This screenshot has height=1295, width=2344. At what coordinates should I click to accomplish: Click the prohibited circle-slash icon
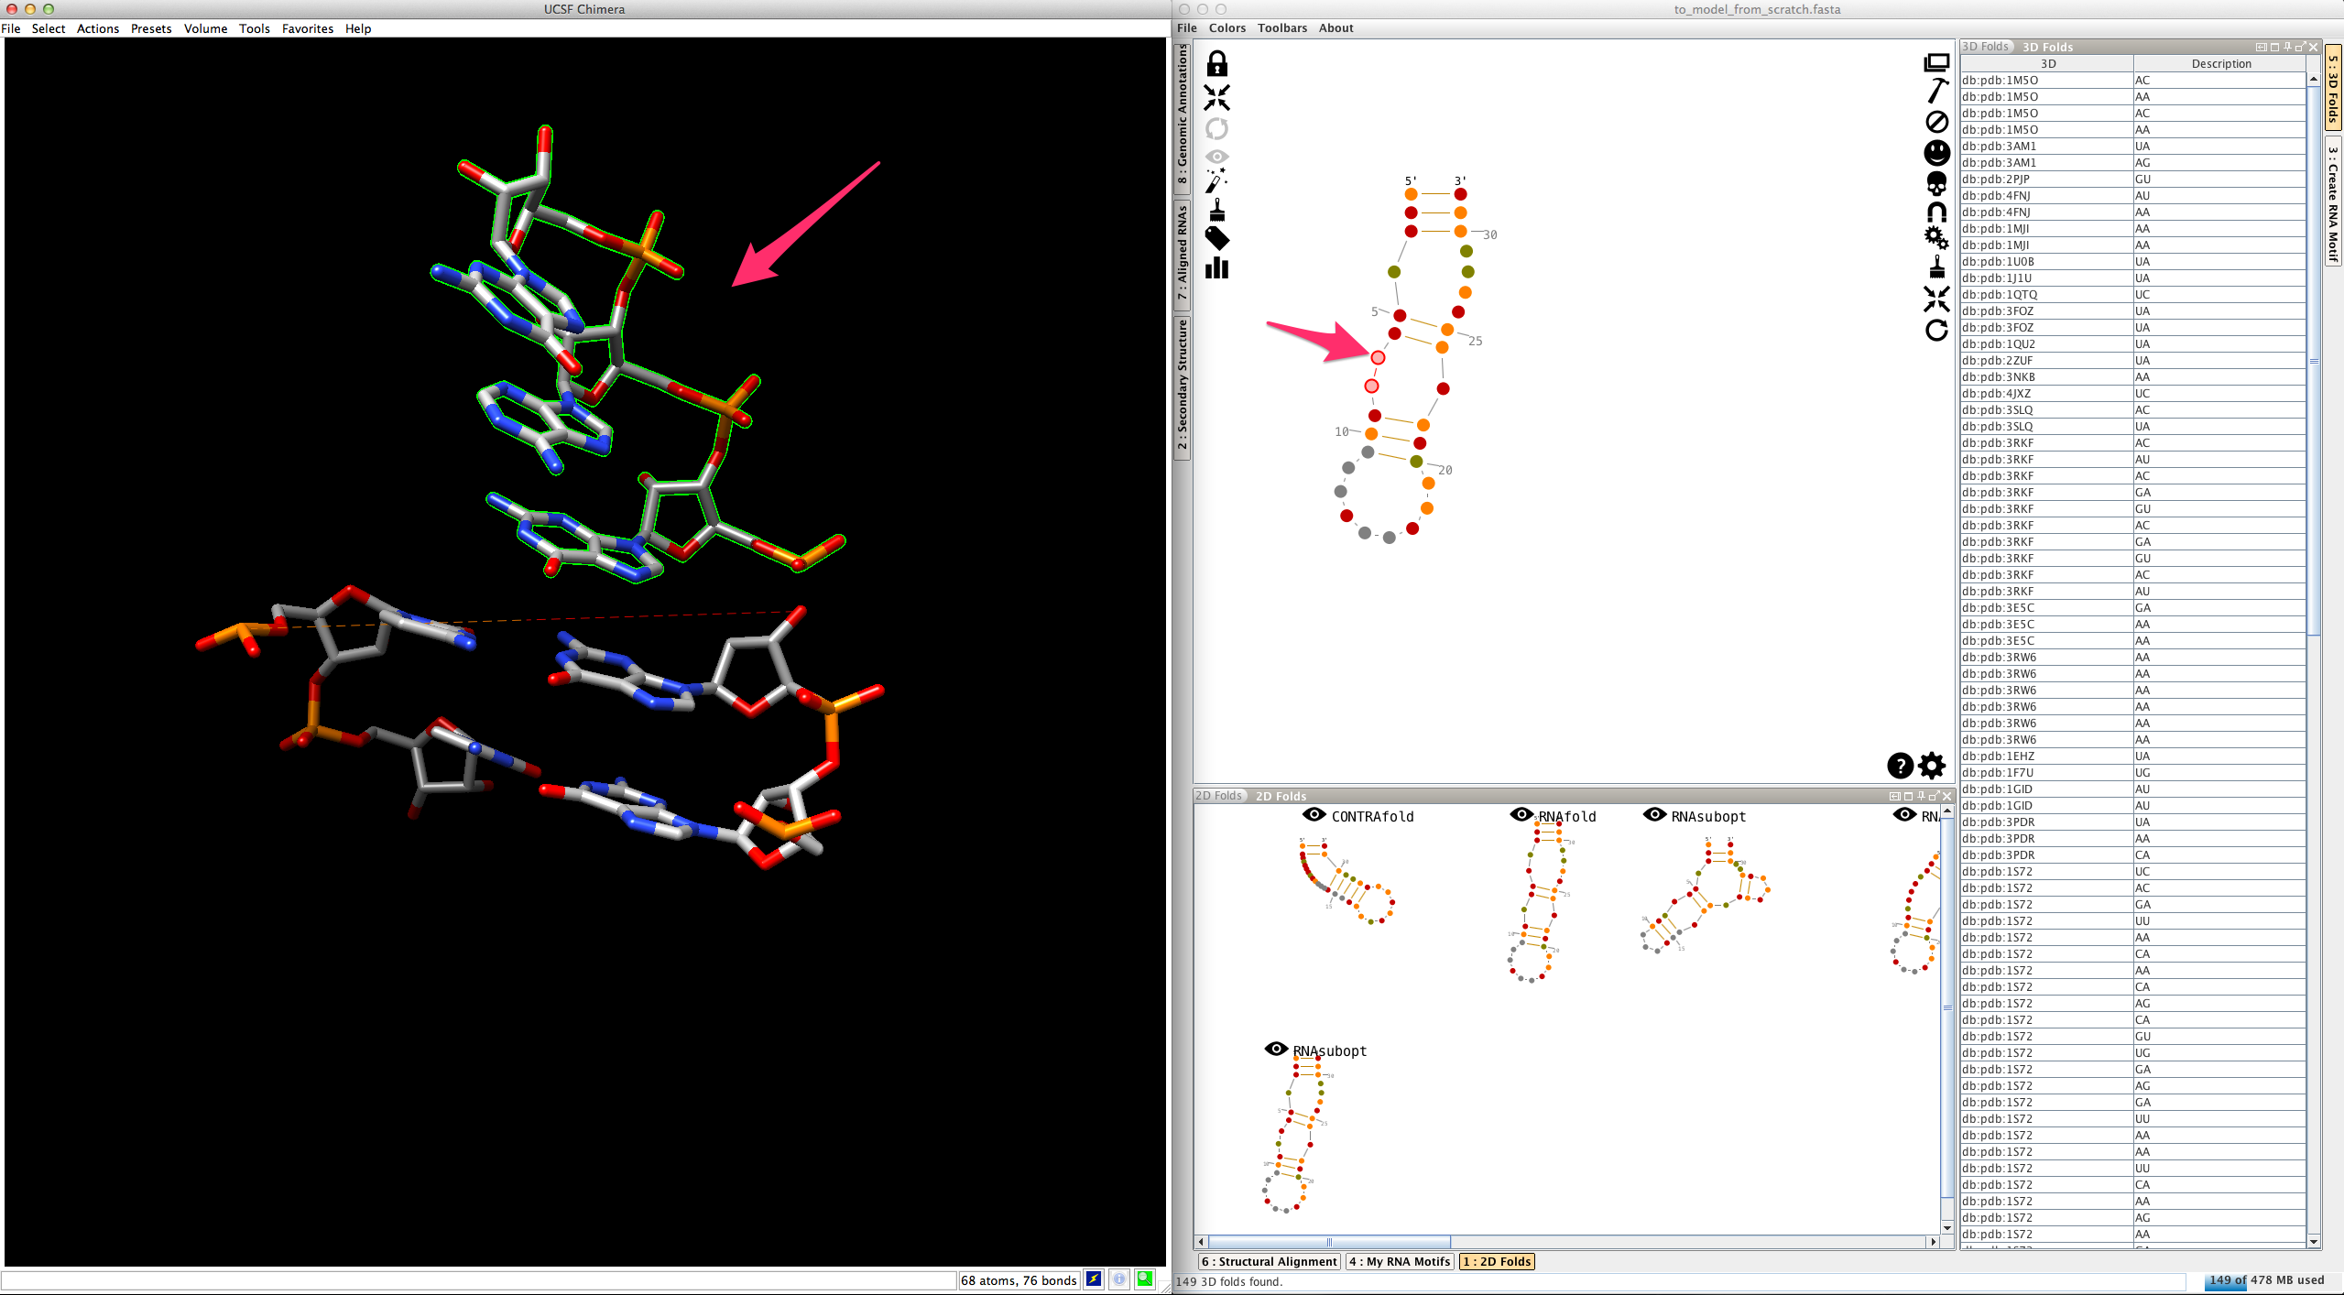tap(1936, 122)
